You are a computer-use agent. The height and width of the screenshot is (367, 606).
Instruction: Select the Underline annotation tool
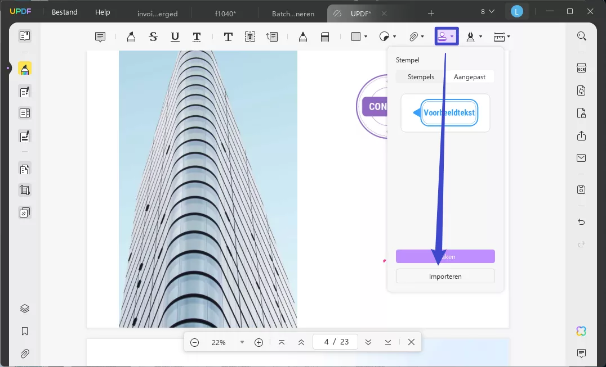175,37
